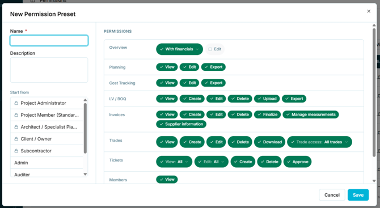This screenshot has height=208, width=380.
Task: Select Admin preset in Start from list
Action: pos(47,163)
